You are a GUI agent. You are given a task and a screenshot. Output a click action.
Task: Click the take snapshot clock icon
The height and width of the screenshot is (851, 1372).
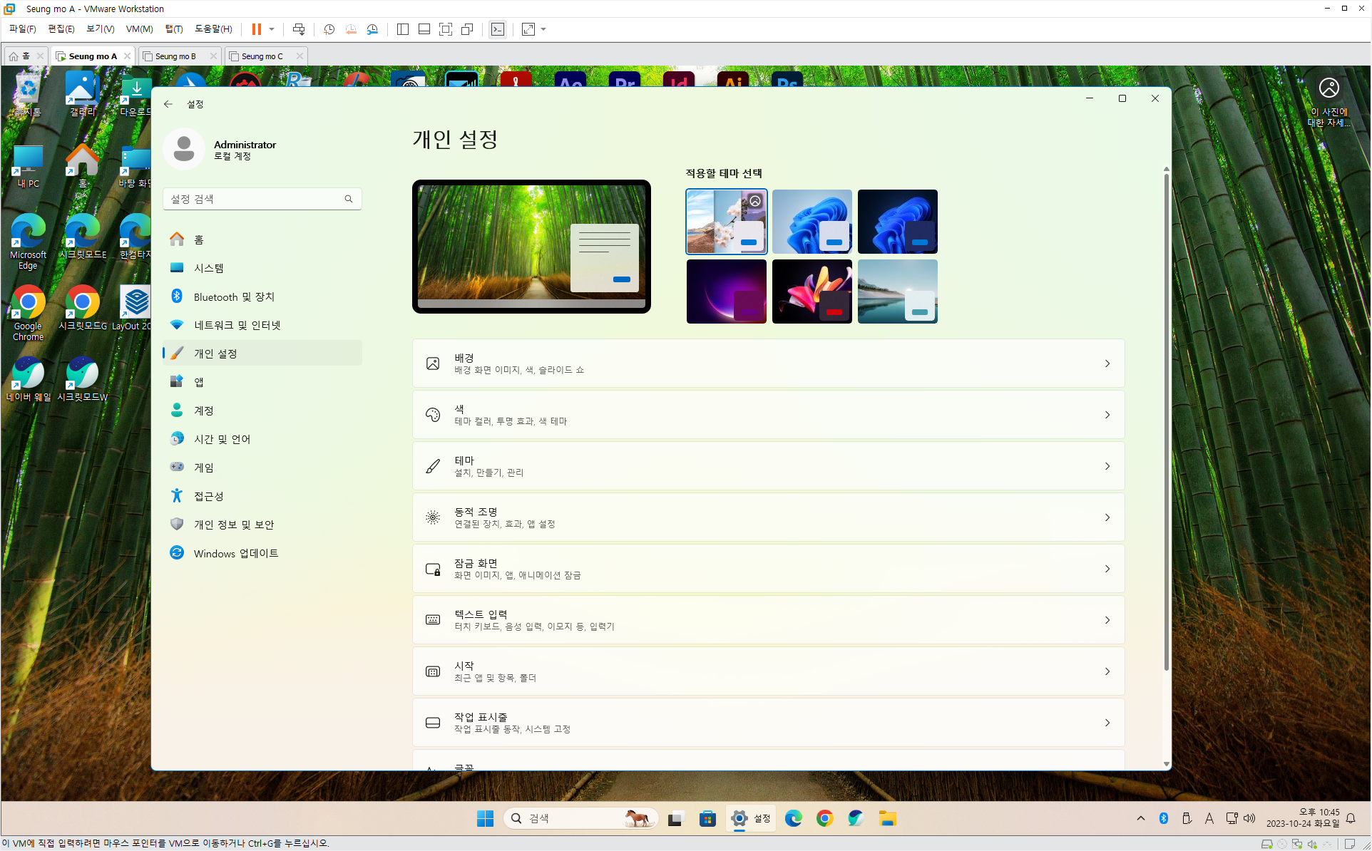point(329,29)
